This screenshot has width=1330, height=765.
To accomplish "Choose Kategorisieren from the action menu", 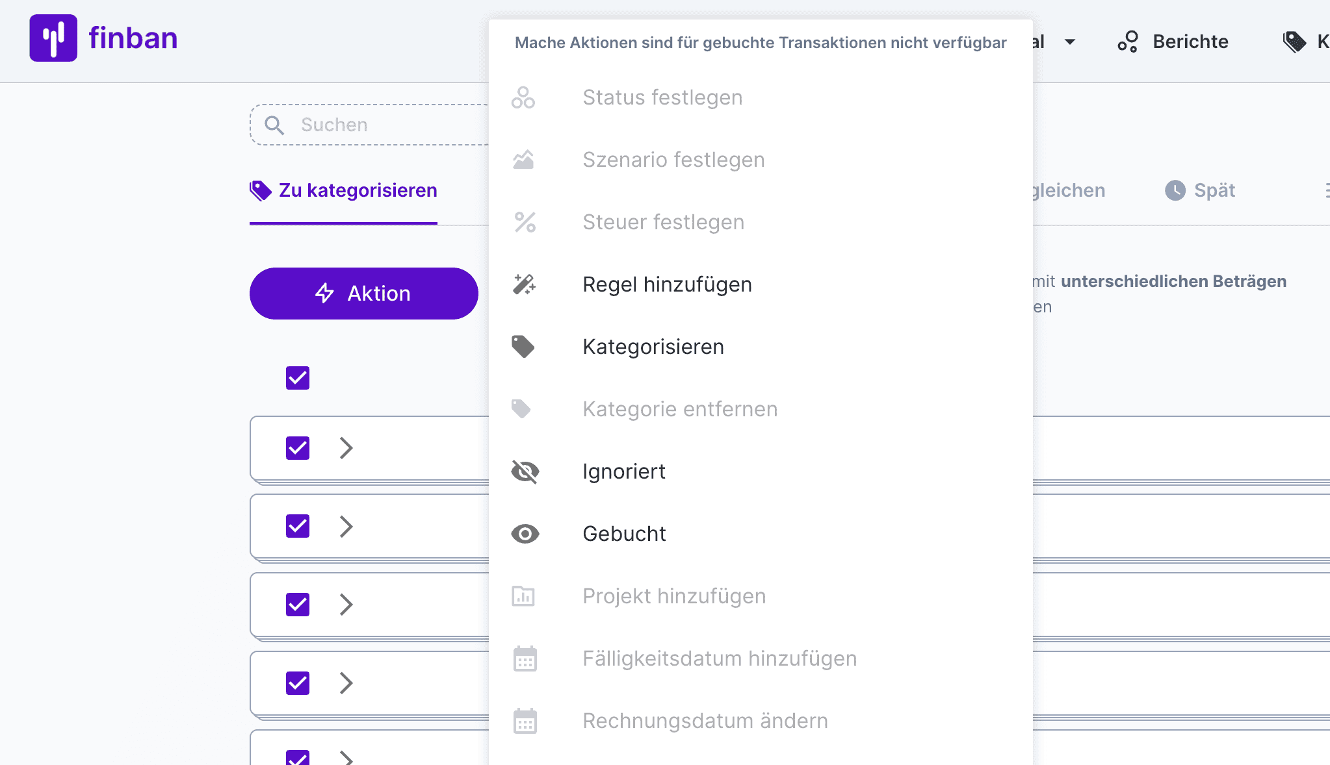I will 653,347.
